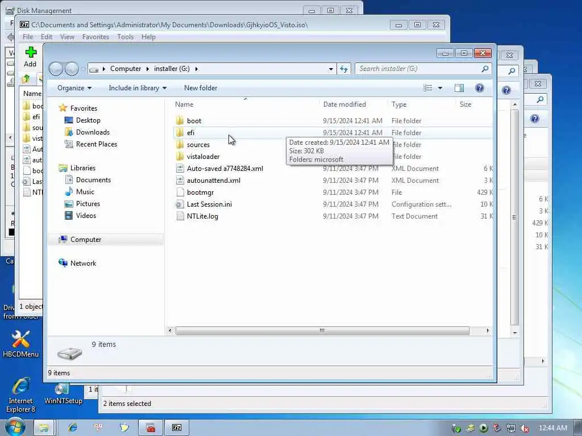The height and width of the screenshot is (436, 582).
Task: Open the Documents library
Action: [x=93, y=180]
